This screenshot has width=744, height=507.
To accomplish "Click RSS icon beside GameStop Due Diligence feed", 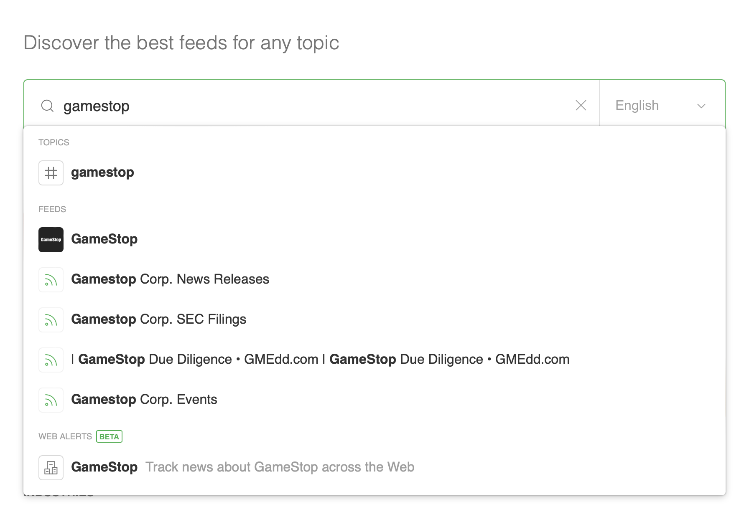I will [51, 360].
